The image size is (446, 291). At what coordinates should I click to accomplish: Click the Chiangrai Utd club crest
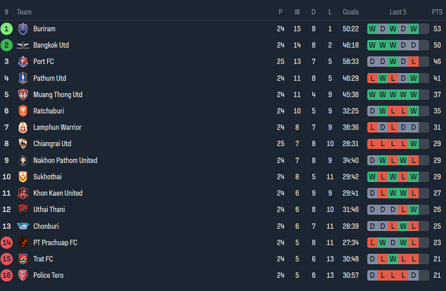pos(23,144)
